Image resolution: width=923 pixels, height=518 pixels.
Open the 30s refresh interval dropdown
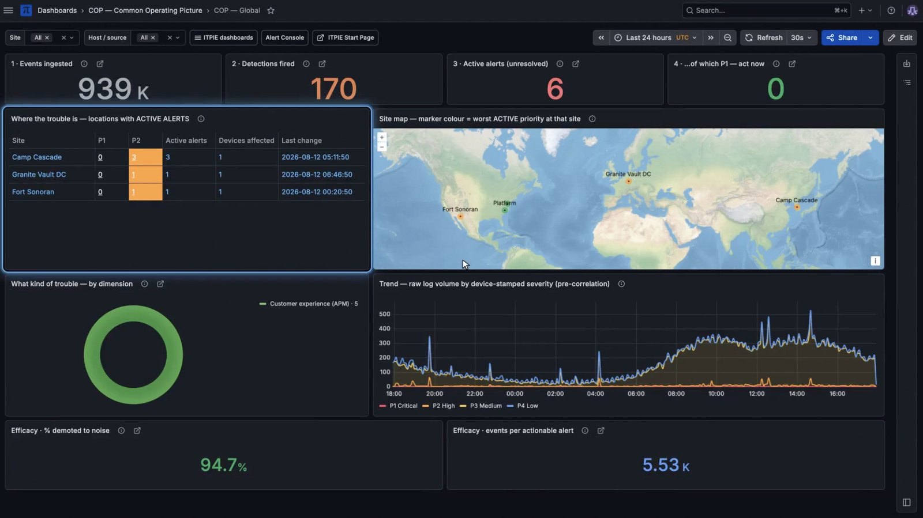tap(801, 37)
